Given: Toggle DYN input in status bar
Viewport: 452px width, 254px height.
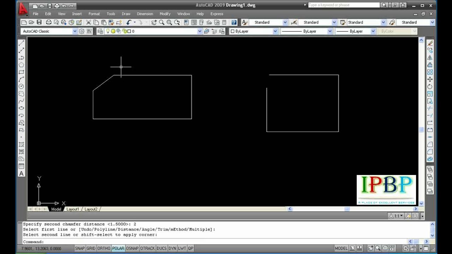Looking at the screenshot, I should click(x=172, y=248).
